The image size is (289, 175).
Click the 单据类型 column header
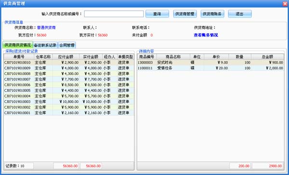tap(126, 57)
